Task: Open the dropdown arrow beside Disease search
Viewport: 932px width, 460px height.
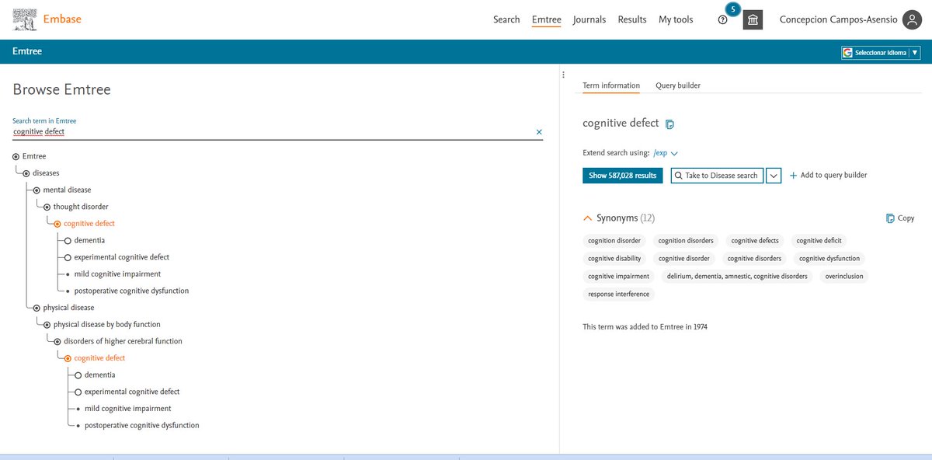Action: pyautogui.click(x=774, y=176)
